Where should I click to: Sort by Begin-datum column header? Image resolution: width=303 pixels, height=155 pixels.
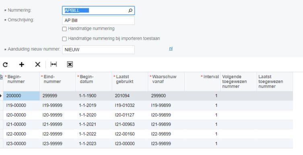point(93,82)
